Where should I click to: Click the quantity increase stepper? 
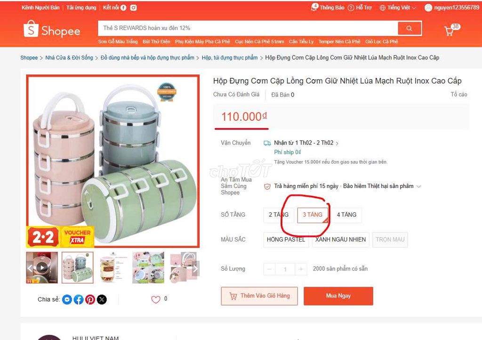pos(301,268)
